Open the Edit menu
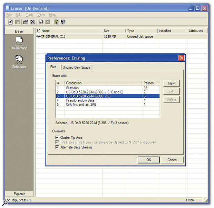This screenshot has width=214, height=208. [19, 15]
